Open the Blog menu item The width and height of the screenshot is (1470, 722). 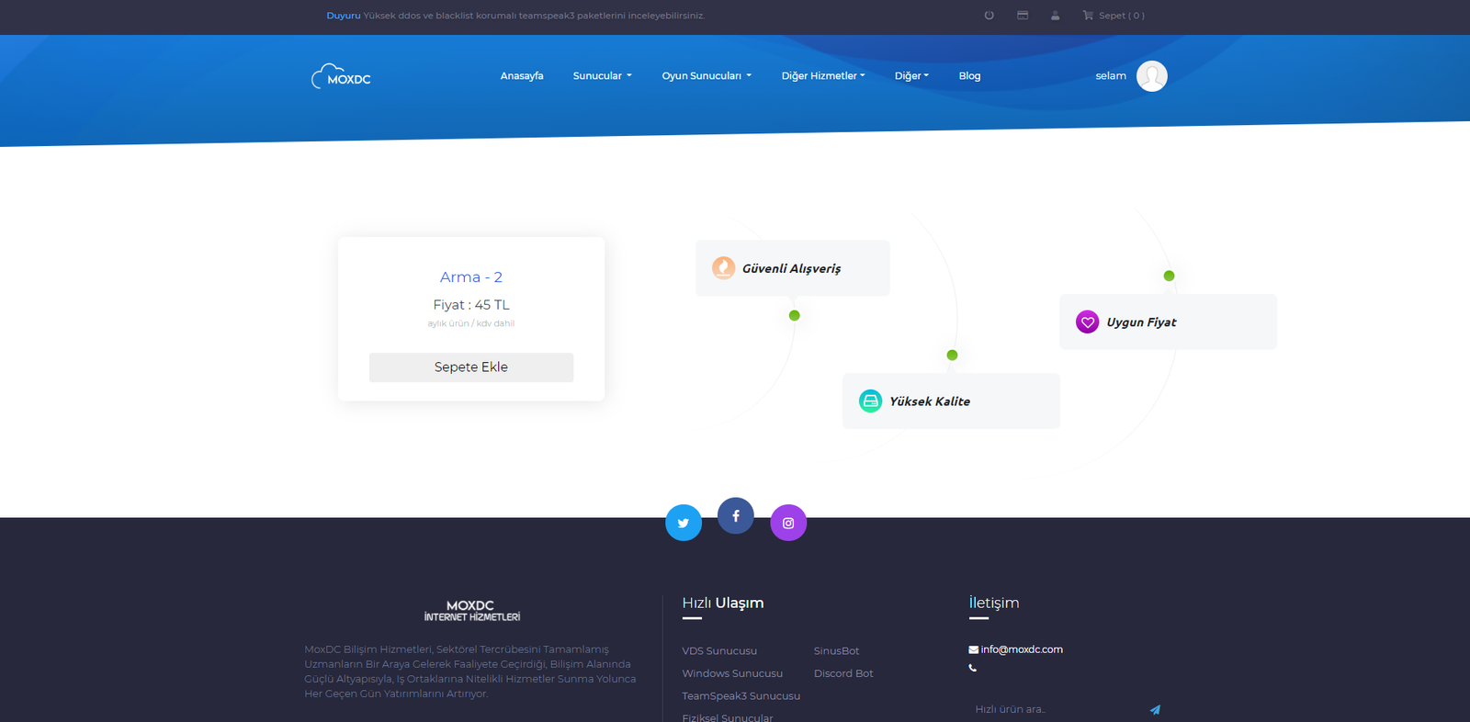pyautogui.click(x=969, y=76)
